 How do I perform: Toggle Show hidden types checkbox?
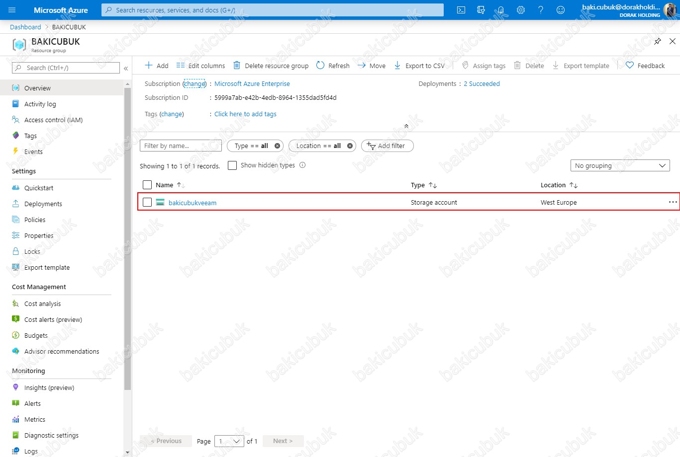click(232, 165)
